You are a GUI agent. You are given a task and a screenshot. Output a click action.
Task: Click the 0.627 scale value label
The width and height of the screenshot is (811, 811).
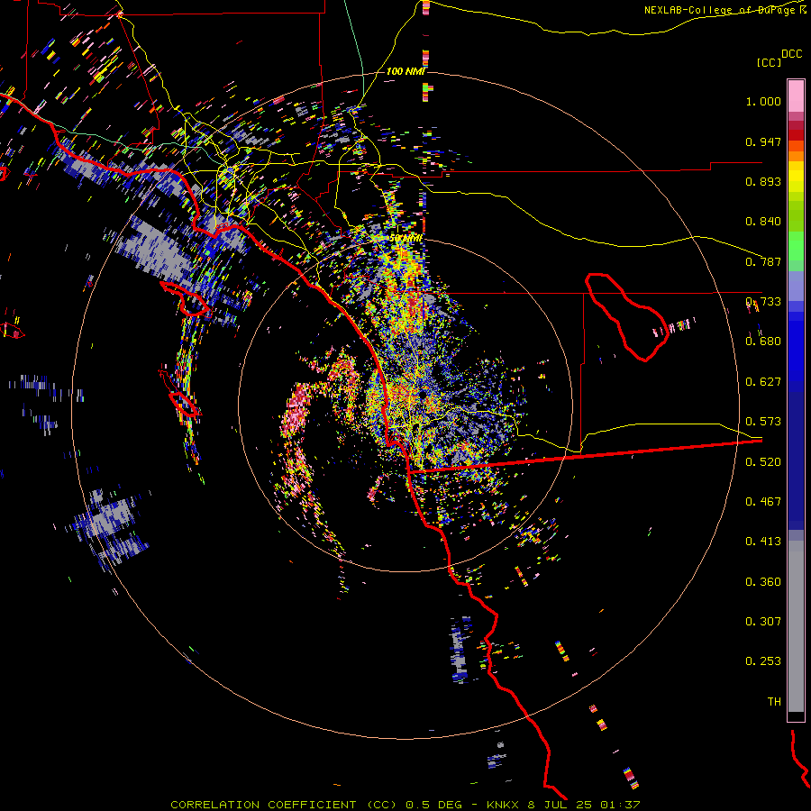pyautogui.click(x=763, y=382)
